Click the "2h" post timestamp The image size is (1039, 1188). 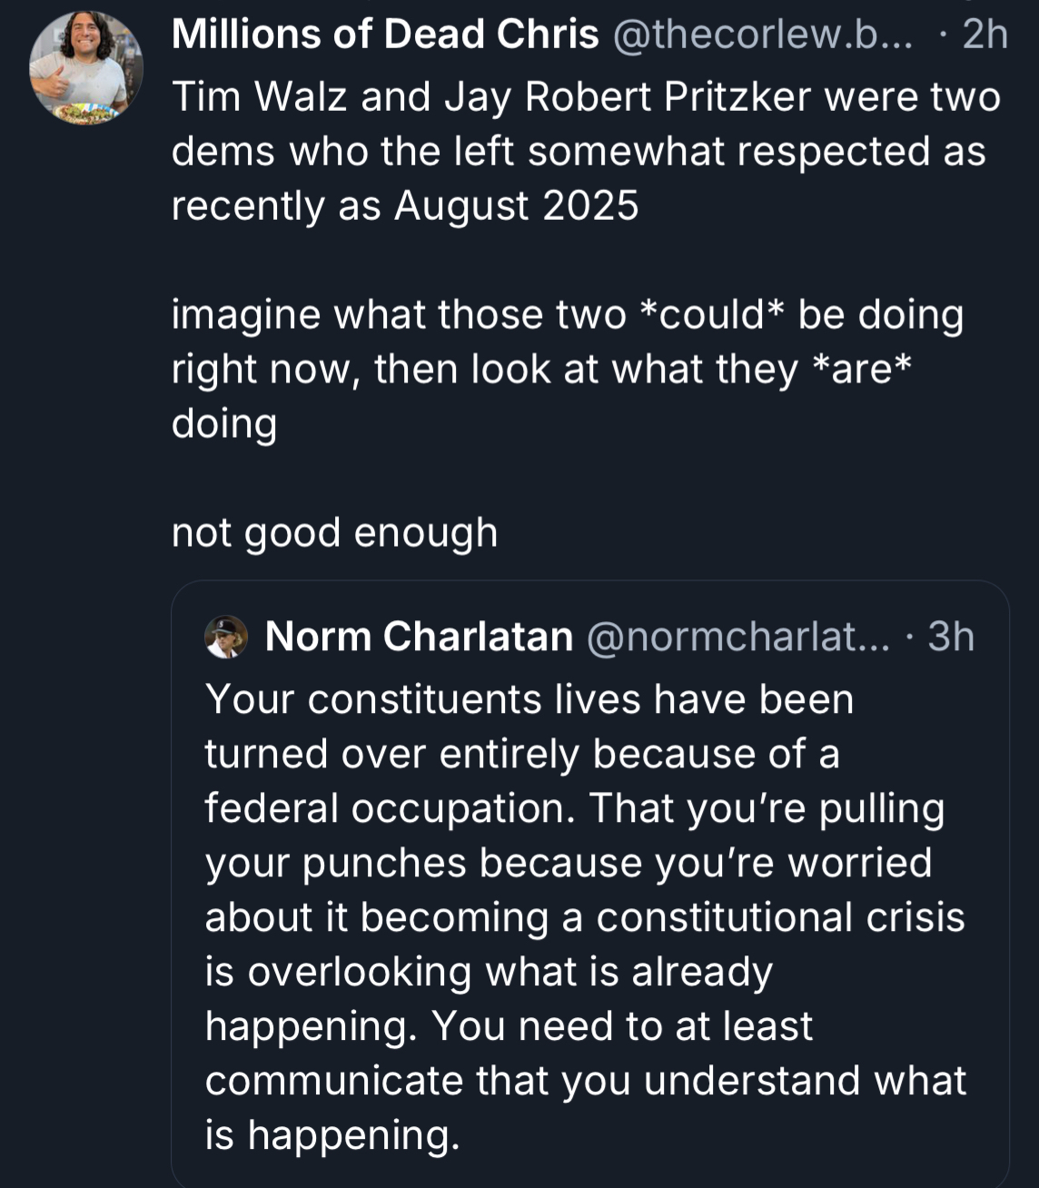point(985,35)
